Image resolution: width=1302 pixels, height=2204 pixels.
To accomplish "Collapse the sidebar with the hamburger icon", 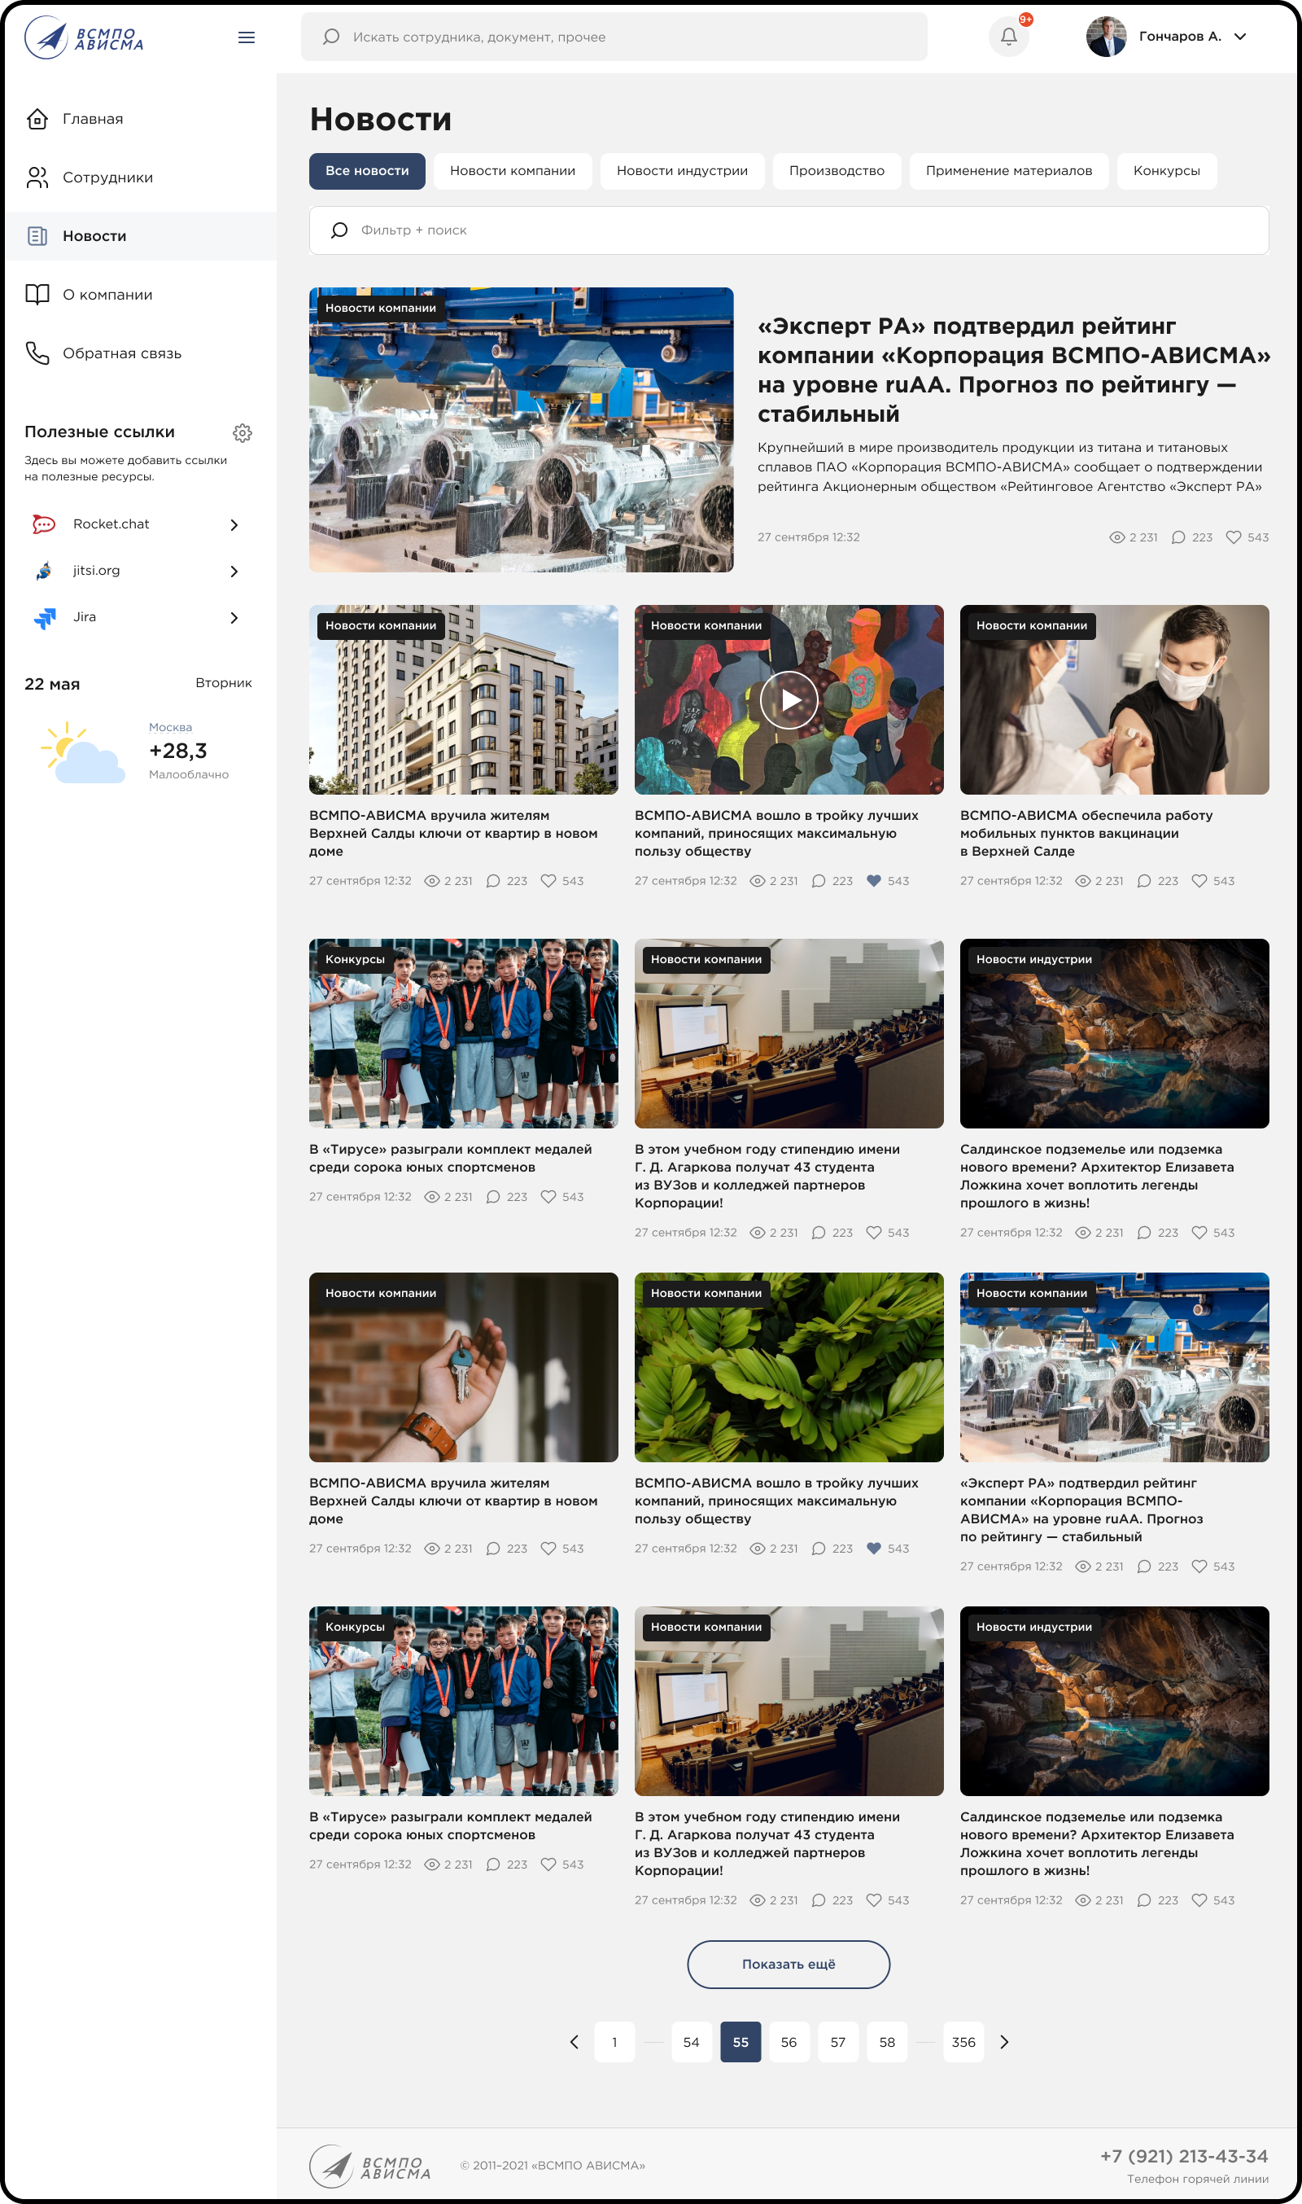I will point(247,37).
